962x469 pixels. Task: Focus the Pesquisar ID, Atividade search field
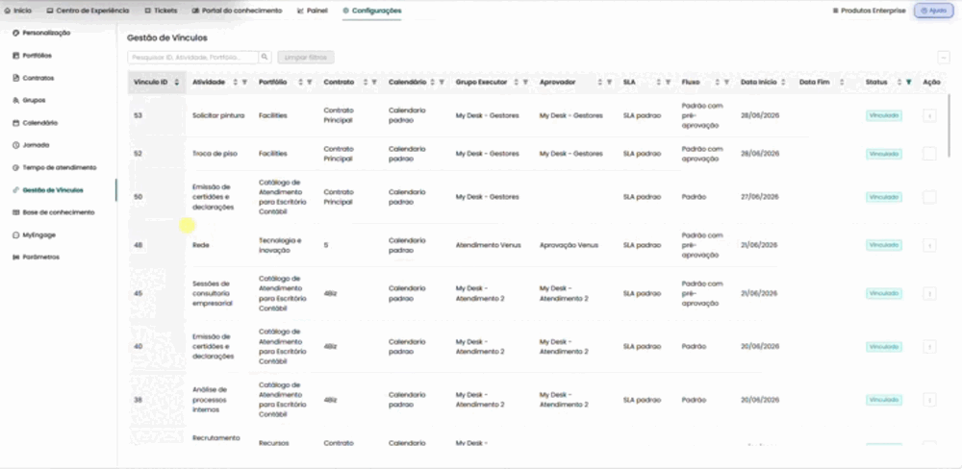click(192, 57)
